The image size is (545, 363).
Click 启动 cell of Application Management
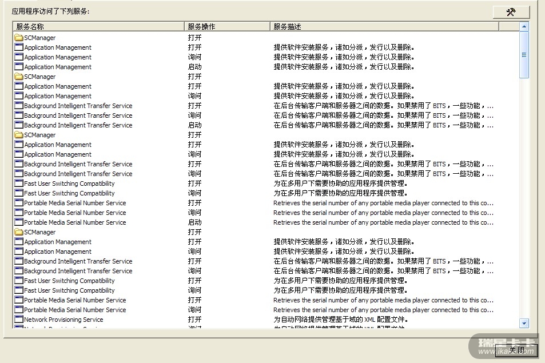(194, 67)
